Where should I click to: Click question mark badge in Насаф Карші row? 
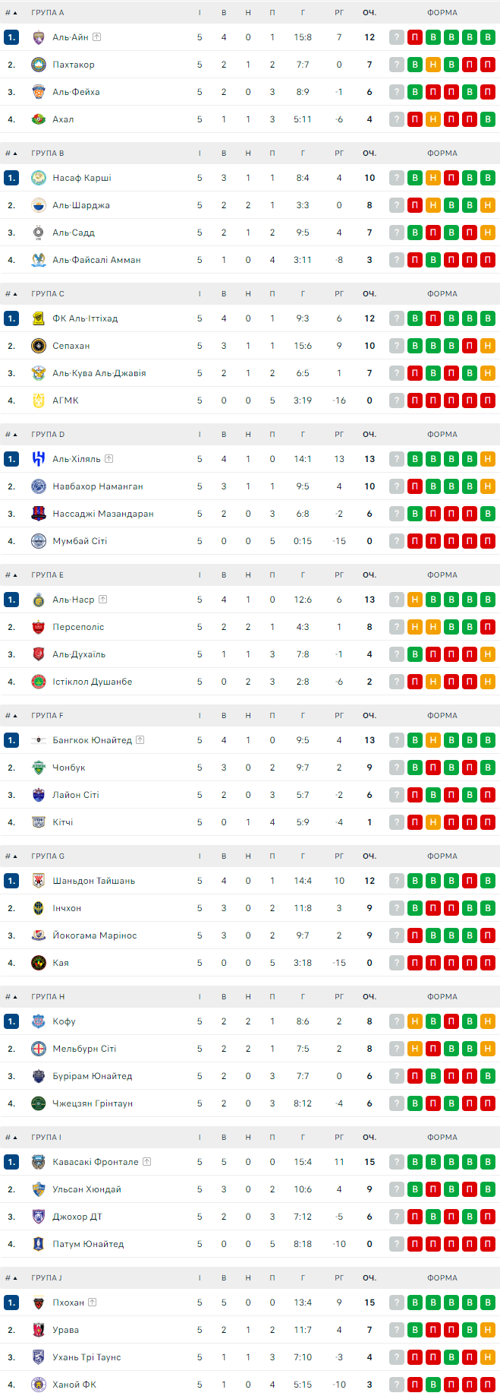(x=397, y=178)
